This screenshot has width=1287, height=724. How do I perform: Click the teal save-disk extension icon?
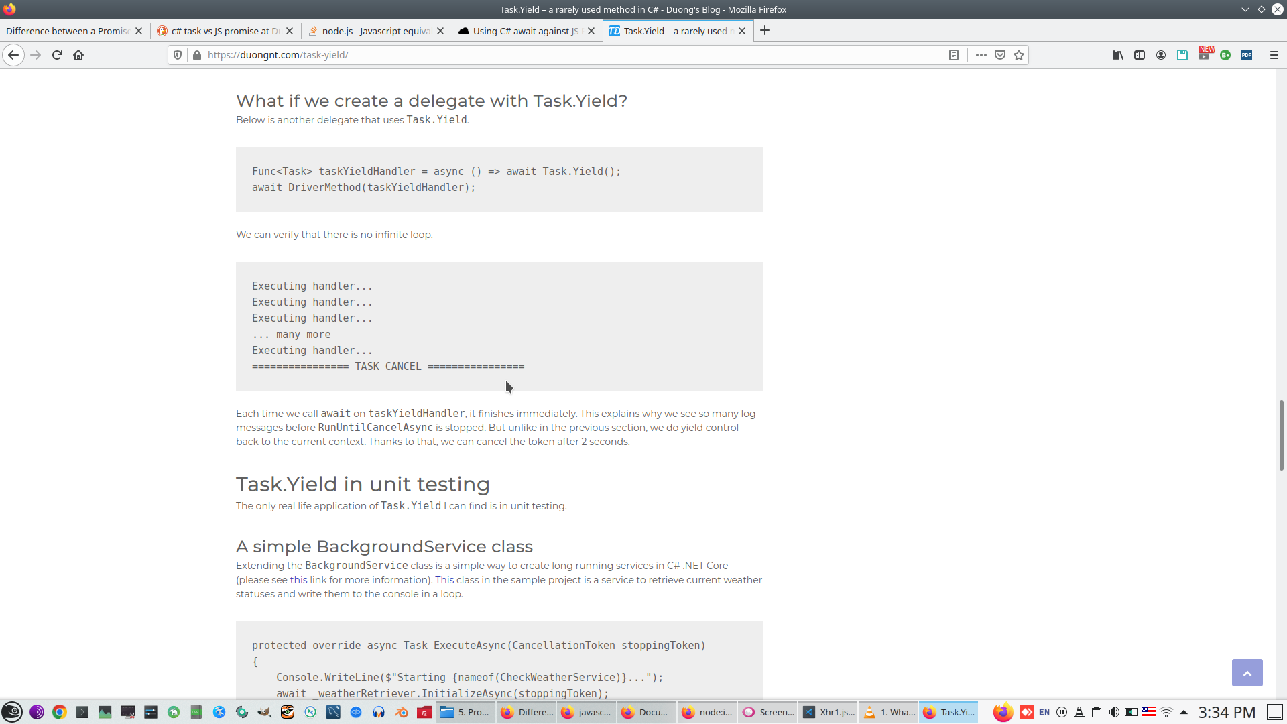click(1182, 55)
